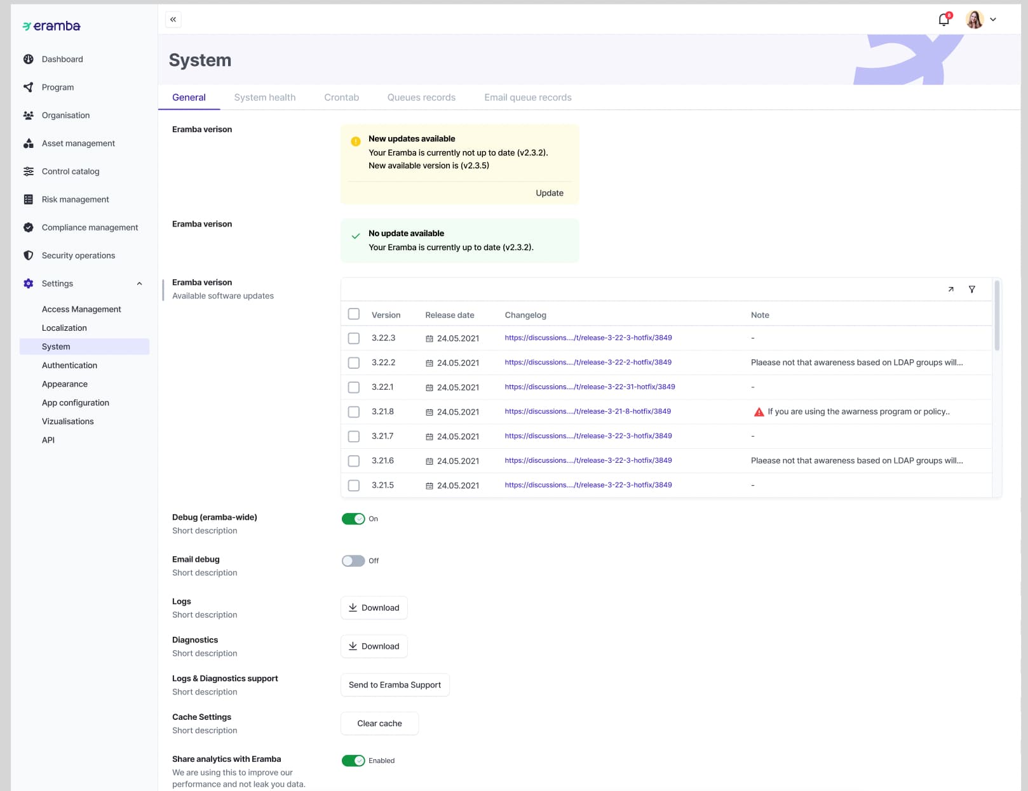
Task: Click the Control catalog sliders icon
Action: pyautogui.click(x=28, y=171)
